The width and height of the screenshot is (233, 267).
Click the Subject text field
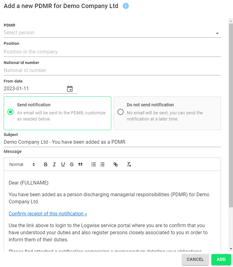[x=112, y=142]
